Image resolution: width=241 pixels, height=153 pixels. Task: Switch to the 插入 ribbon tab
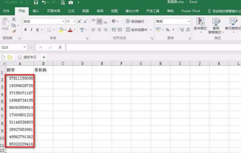click(x=36, y=11)
